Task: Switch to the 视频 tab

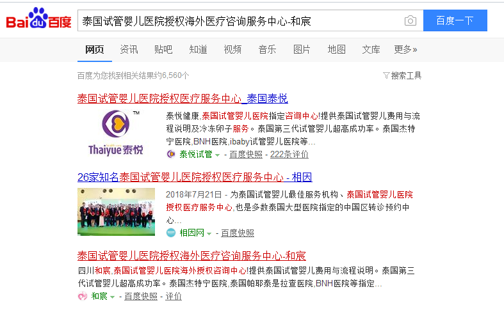Action: (232, 49)
